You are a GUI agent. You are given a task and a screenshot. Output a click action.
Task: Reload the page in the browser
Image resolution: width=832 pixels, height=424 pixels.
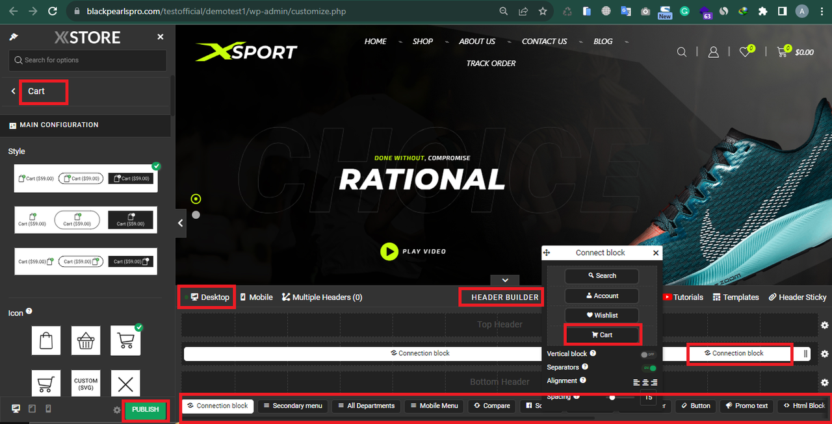53,11
